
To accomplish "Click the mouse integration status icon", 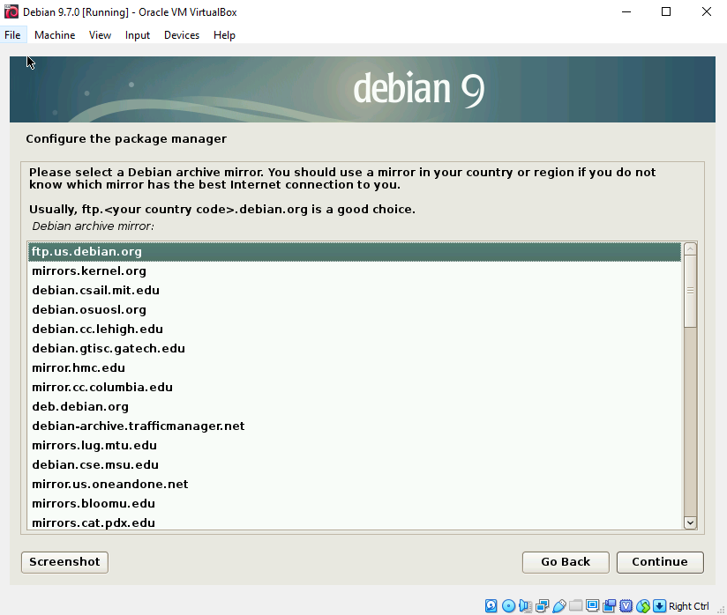I will 643,605.
